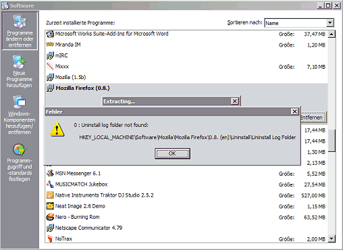Screen dimensions: 343x250
Task: Close the Extracting... window
Action: [234, 101]
